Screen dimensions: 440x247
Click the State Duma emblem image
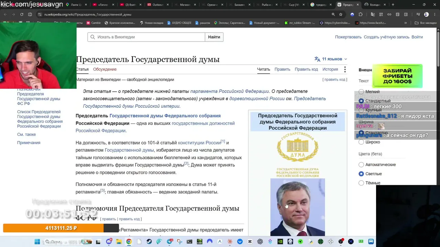298,154
